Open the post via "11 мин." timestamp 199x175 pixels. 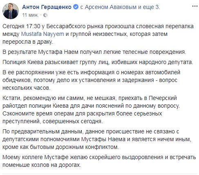(x=30, y=15)
